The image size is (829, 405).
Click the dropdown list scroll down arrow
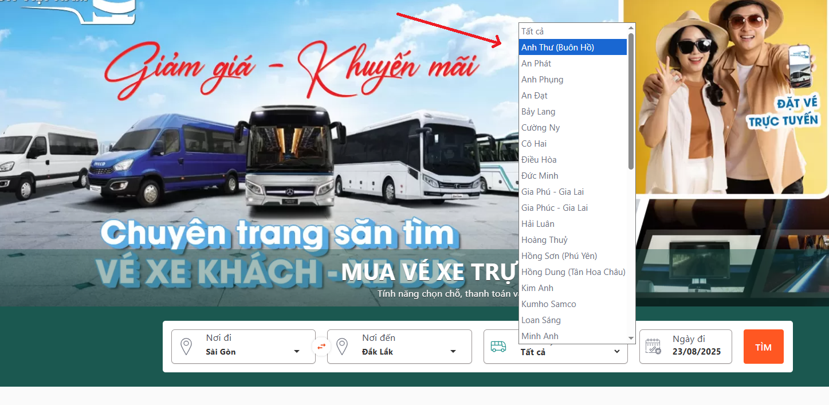point(631,339)
